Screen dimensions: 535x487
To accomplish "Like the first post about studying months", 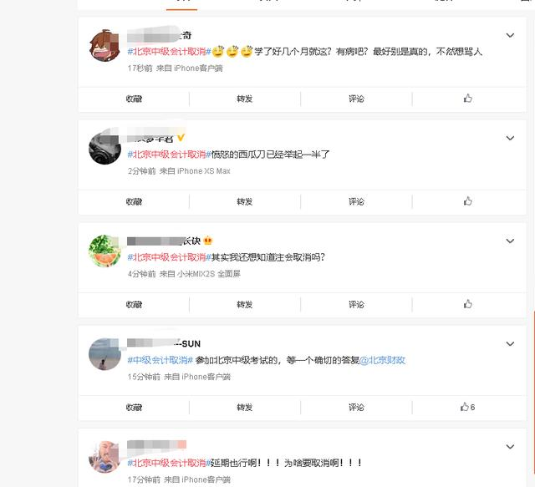I will tap(468, 99).
